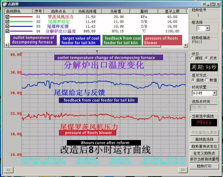This screenshot has height=177, width=223.
Task: Expand the 8小时 time setting dropdown
Action: coord(214,93)
